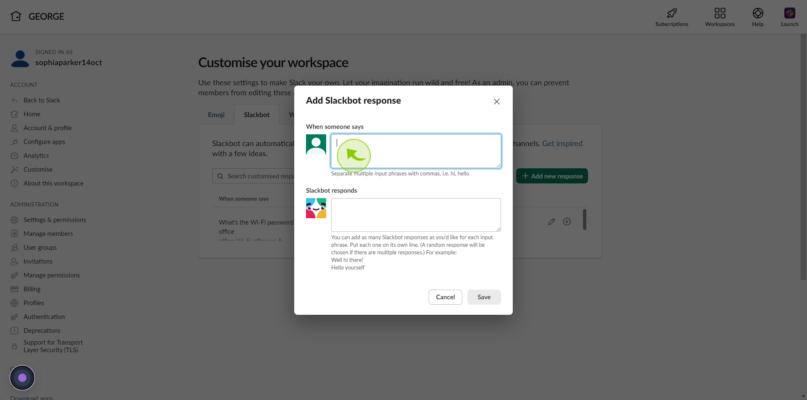Open the Manage permissions link
Viewport: 807px width, 400px height.
pos(52,275)
